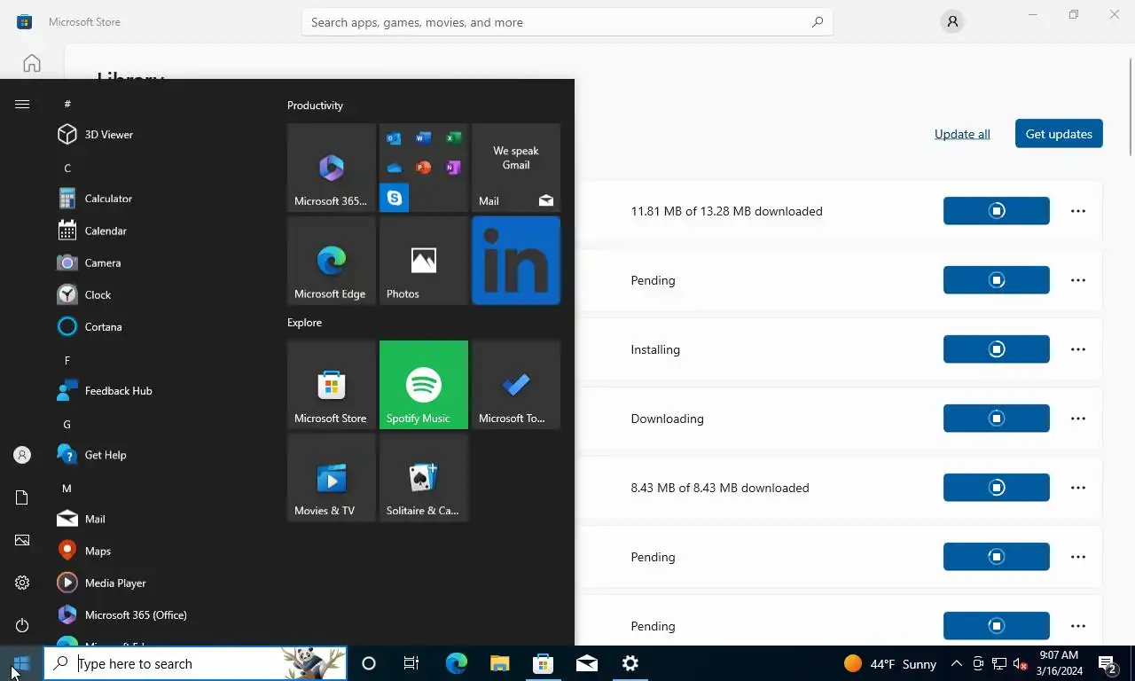Launch Microsoft Edge tile
Image resolution: width=1135 pixels, height=681 pixels.
(x=332, y=261)
